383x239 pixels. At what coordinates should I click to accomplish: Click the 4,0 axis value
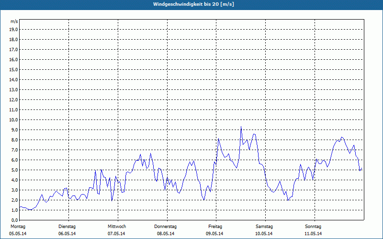(15, 180)
